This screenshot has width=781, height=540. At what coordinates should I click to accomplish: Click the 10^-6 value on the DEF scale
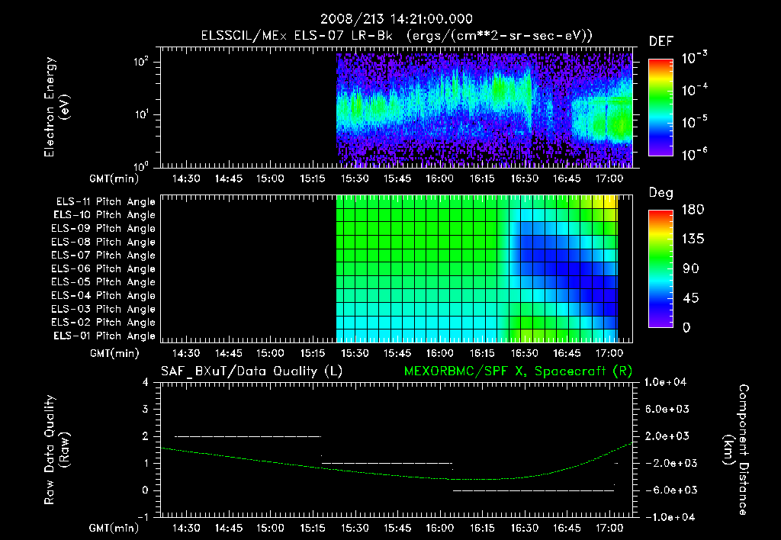[x=694, y=153]
